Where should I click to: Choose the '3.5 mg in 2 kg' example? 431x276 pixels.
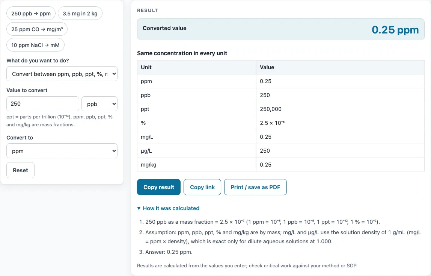click(x=80, y=14)
